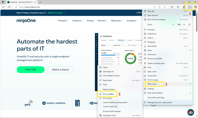This screenshot has height=118, width=198.
Task: Open Favorites toolbar icon beside extensions
Action: [x=178, y=7]
